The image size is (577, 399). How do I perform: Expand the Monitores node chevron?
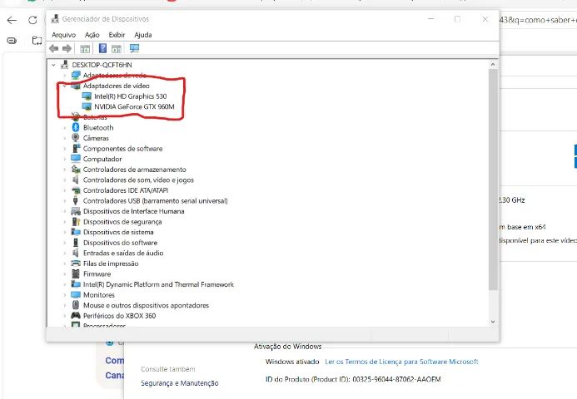65,294
